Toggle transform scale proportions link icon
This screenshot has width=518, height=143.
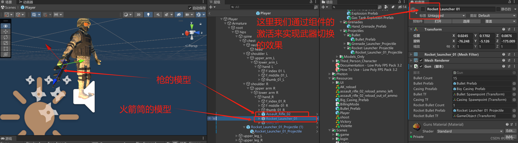448,46
